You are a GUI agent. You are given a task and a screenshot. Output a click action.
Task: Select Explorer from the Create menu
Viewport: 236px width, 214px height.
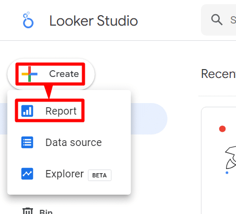coord(69,174)
